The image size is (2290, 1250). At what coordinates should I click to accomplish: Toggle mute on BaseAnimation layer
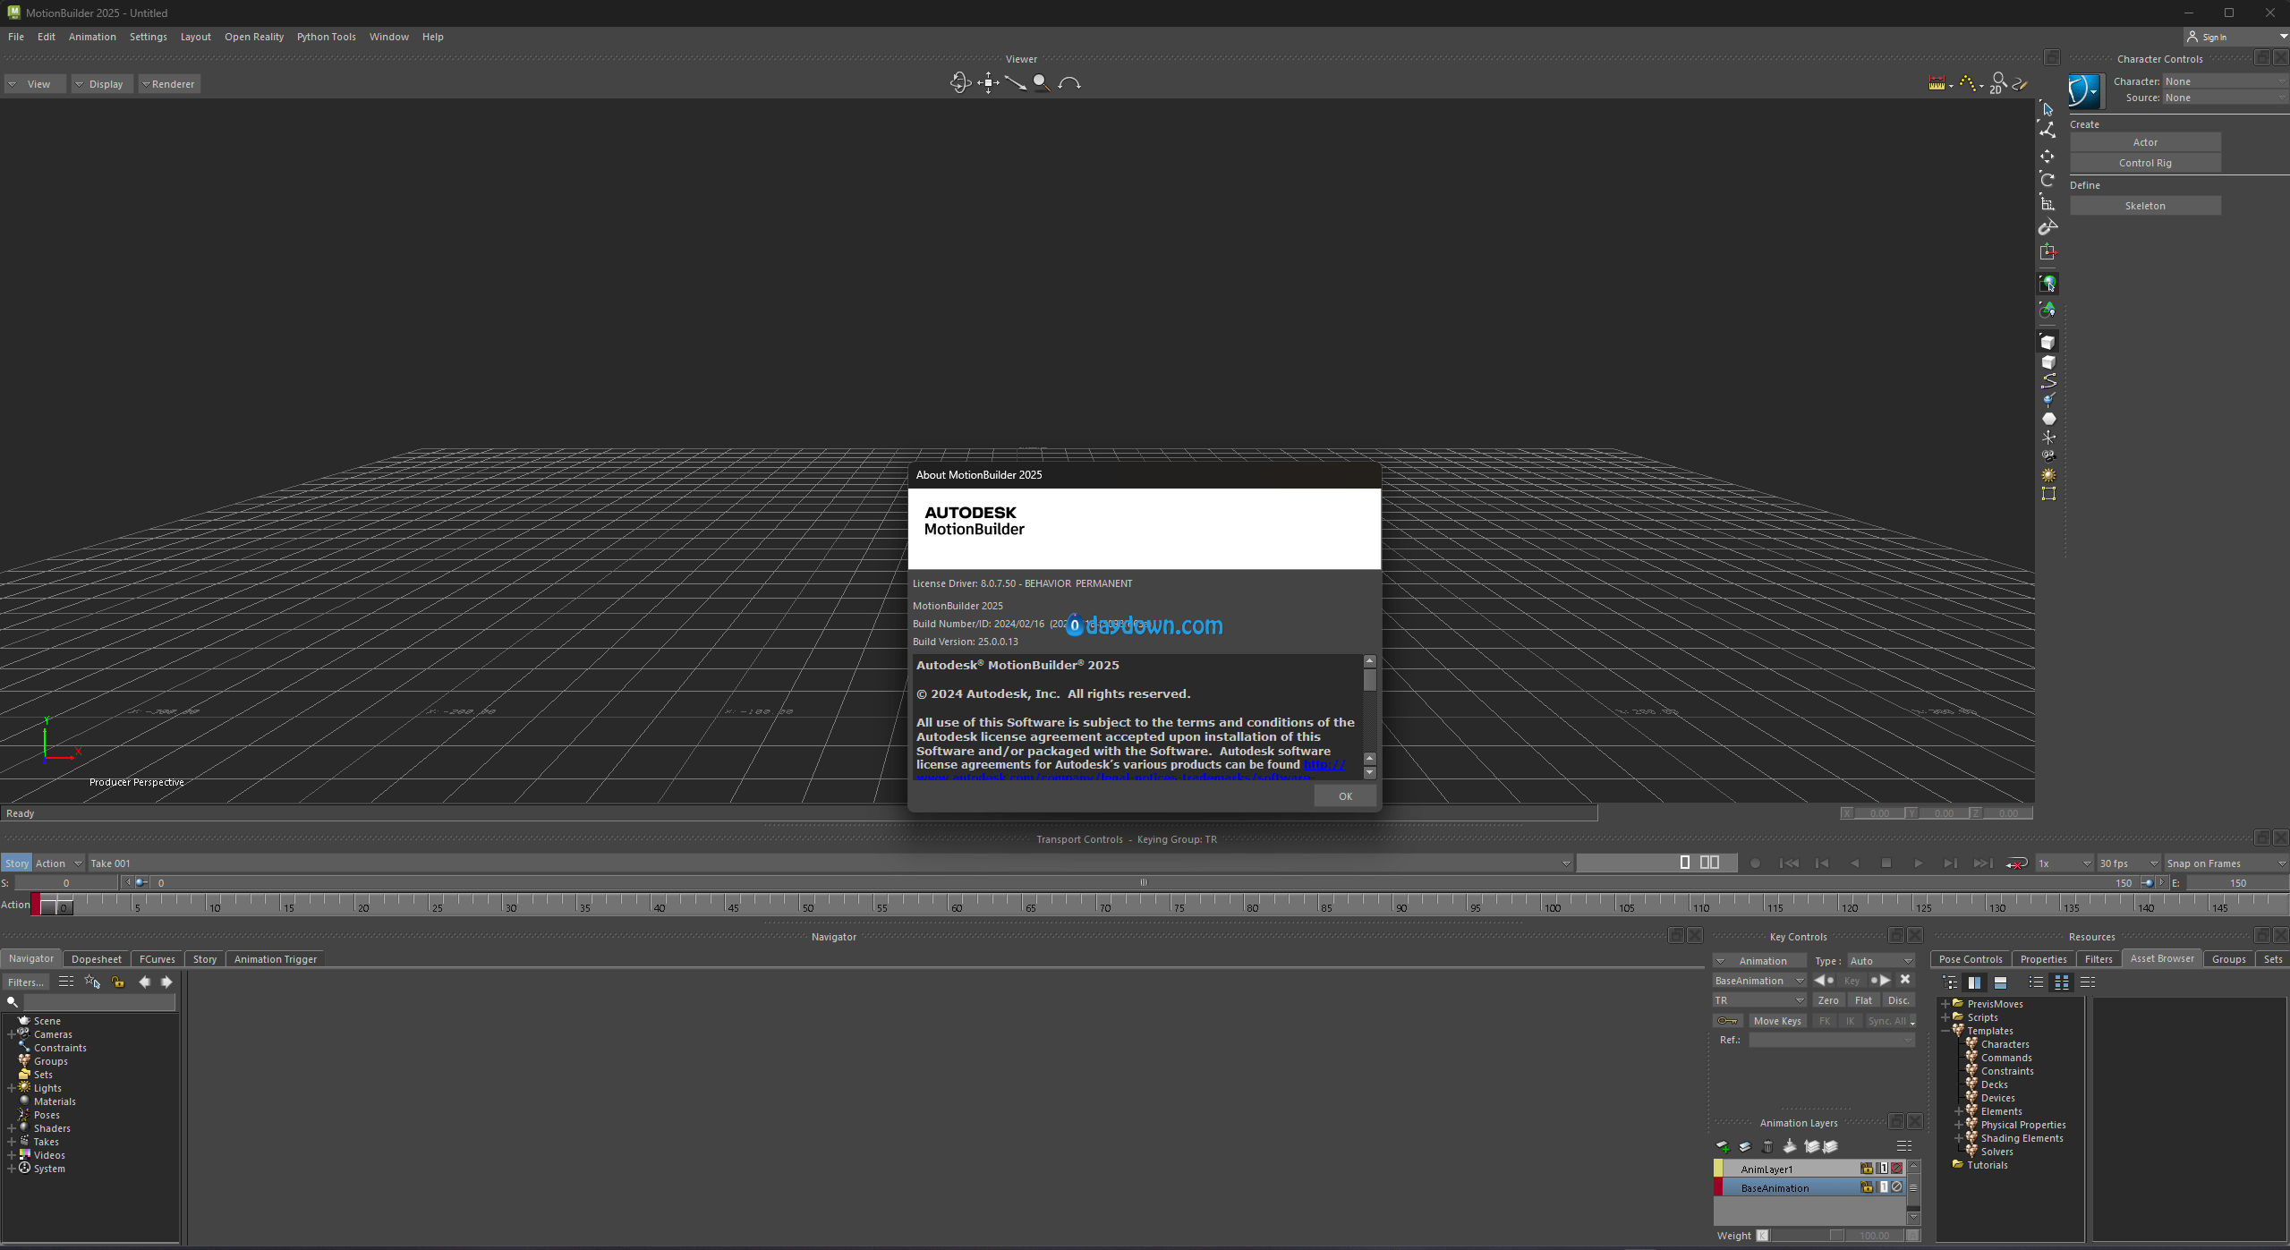[1896, 1187]
